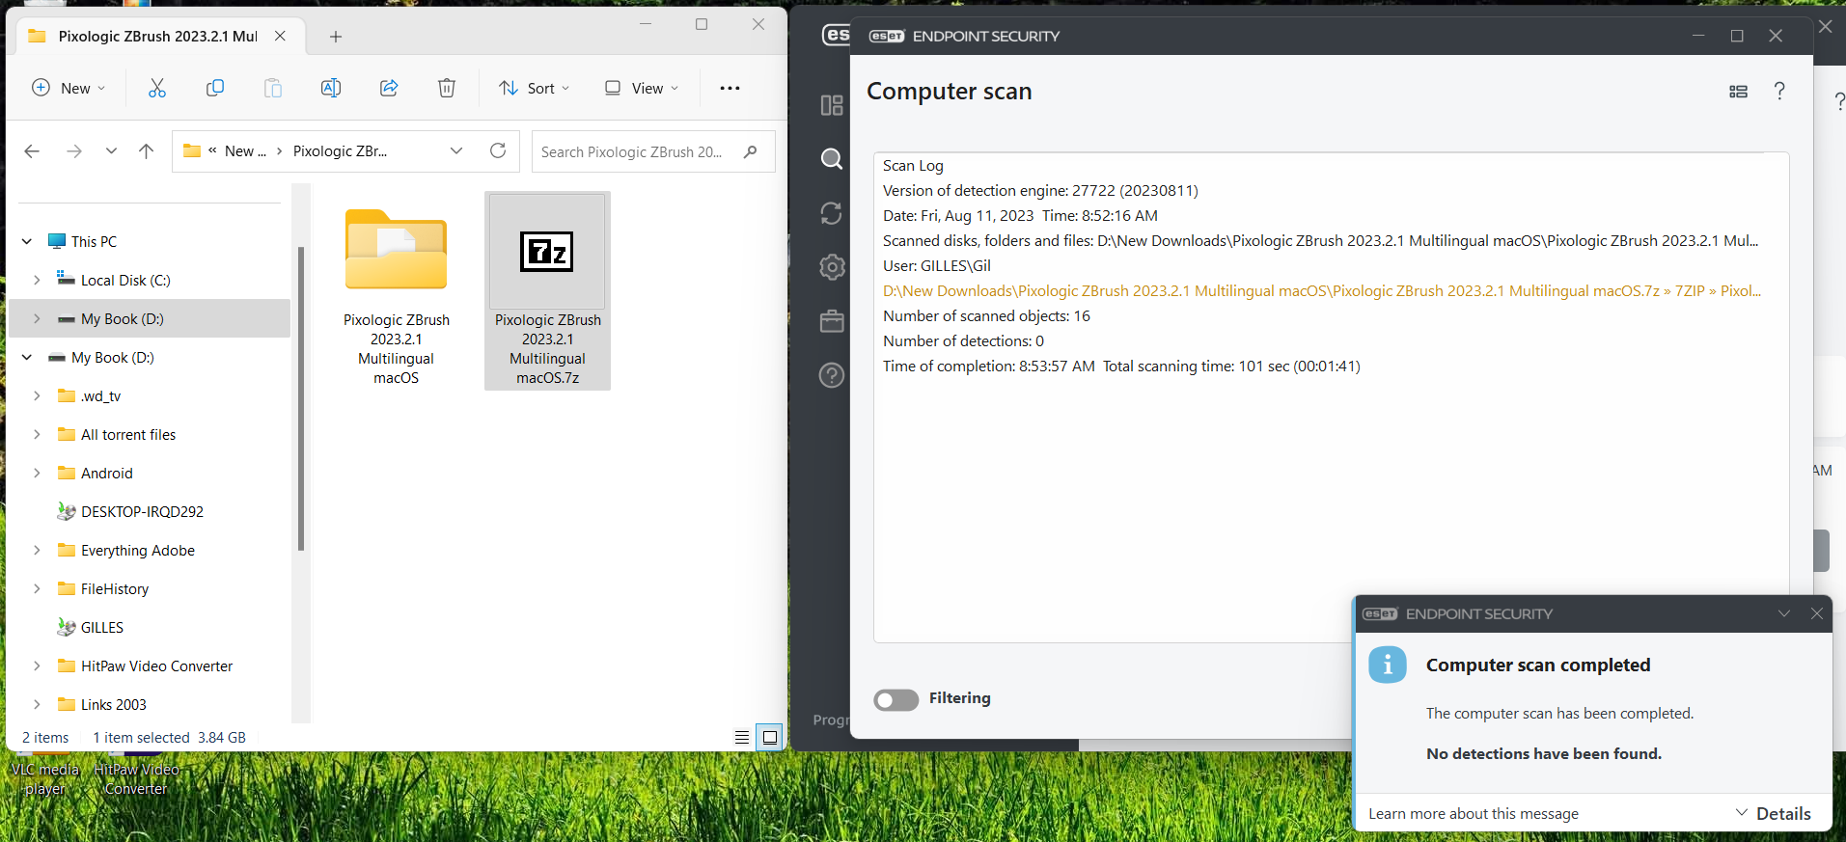Go back with the Explorer back arrow
Screen dimensions: 1846x842
tap(32, 151)
